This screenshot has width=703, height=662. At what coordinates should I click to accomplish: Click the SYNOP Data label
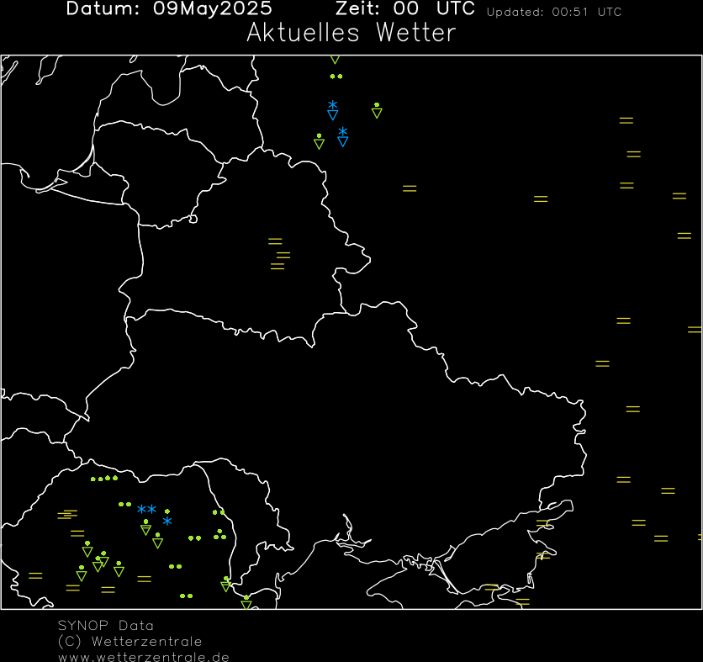pyautogui.click(x=106, y=626)
